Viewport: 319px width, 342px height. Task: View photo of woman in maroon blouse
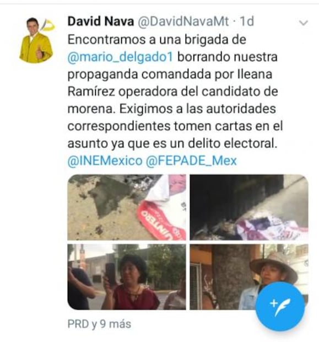click(x=127, y=277)
